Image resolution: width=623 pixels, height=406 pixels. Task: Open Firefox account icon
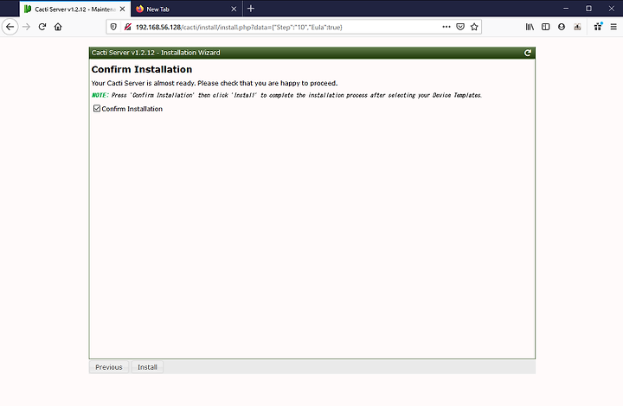(562, 27)
